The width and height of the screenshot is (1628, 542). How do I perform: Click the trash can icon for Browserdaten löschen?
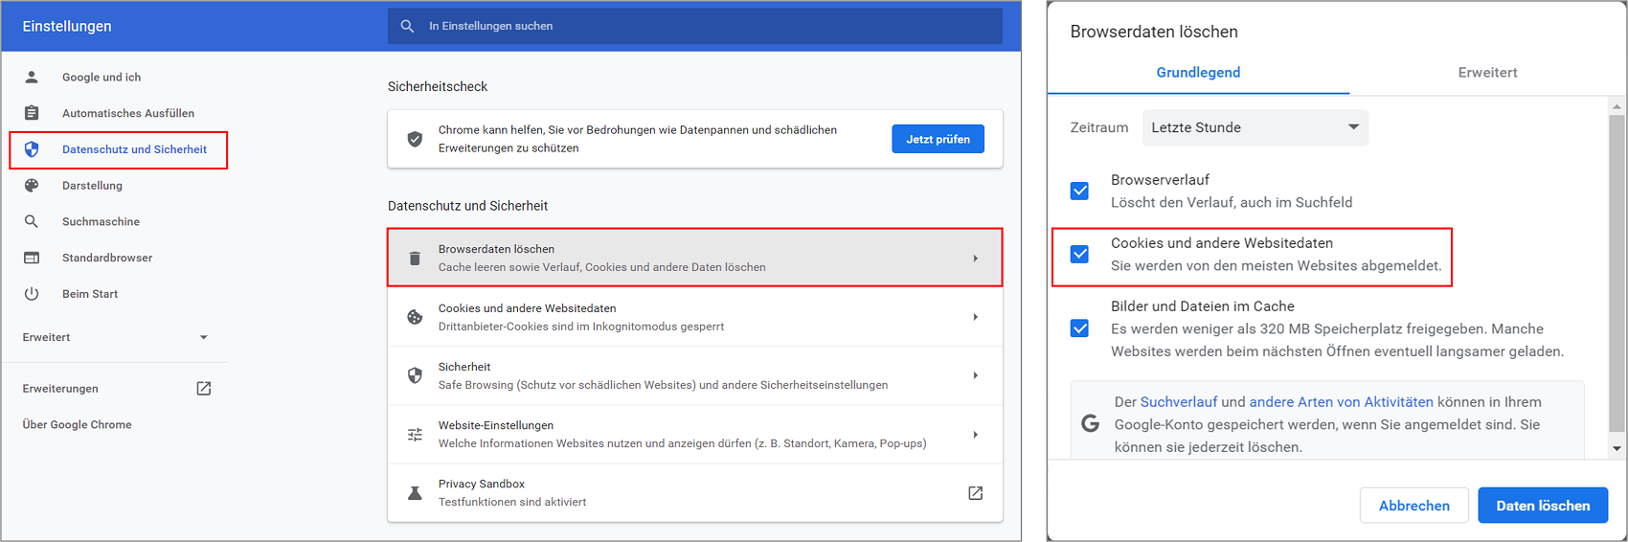(x=415, y=258)
